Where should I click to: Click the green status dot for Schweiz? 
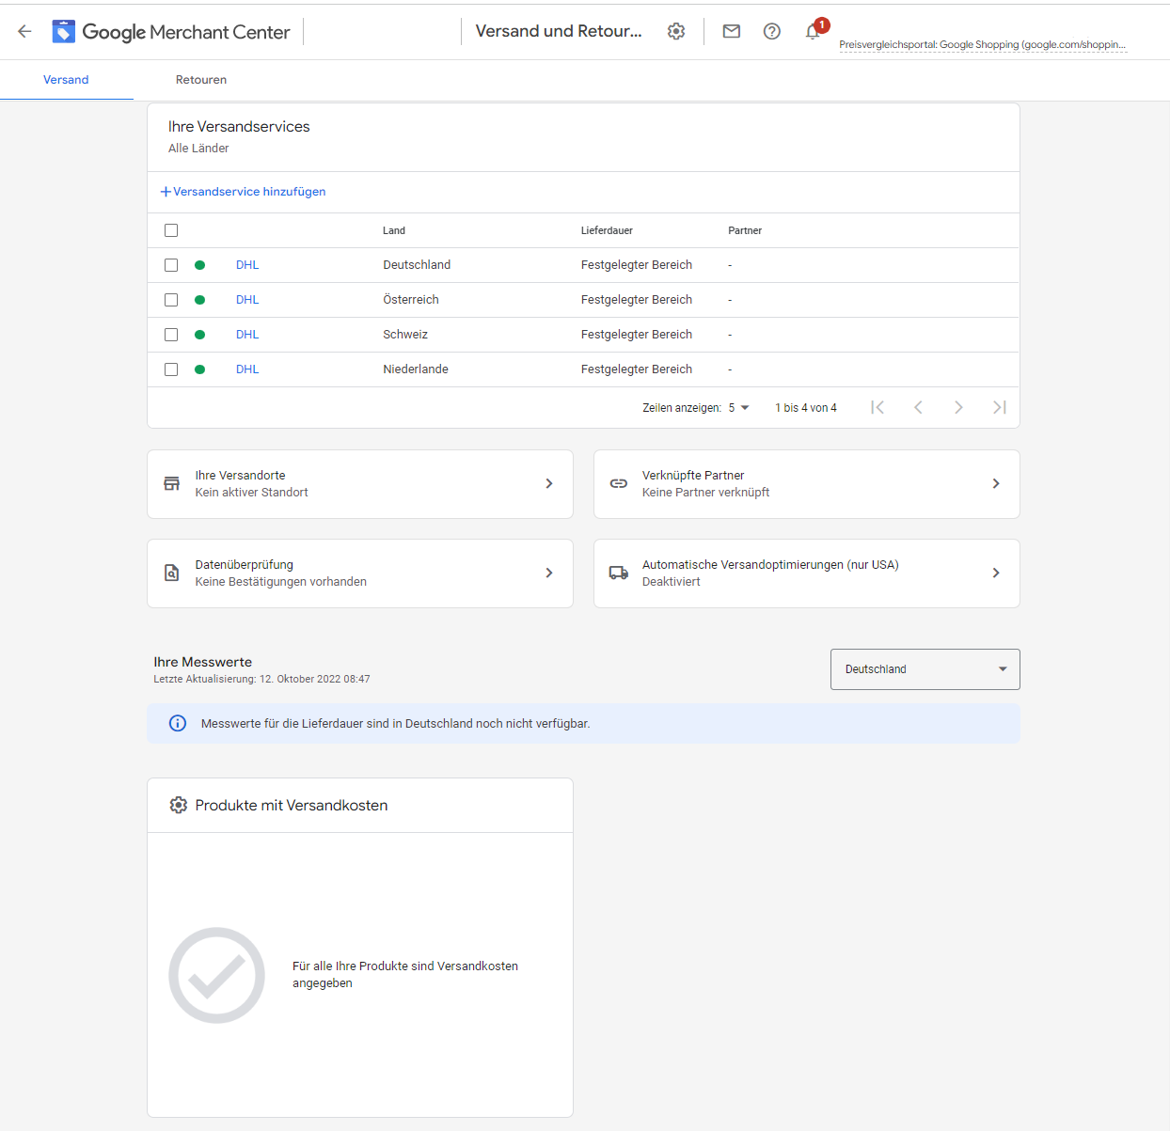click(199, 335)
